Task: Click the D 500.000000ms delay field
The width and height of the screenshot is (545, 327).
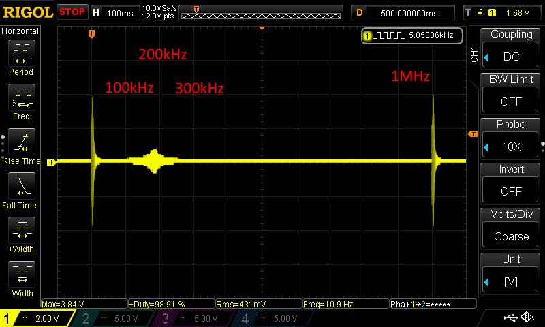Action: pyautogui.click(x=403, y=13)
